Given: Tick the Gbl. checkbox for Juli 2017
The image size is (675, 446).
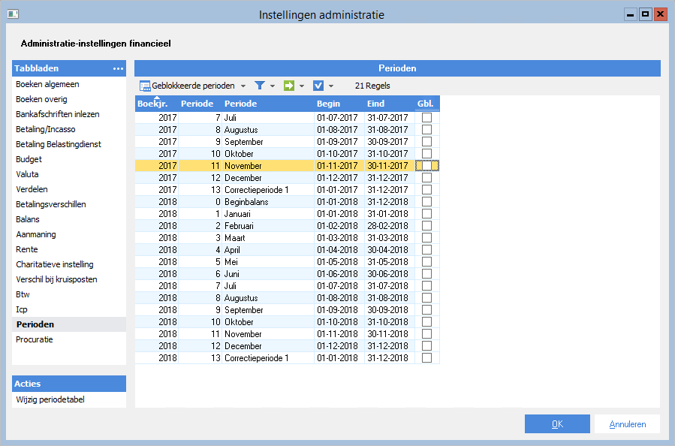Looking at the screenshot, I should tap(426, 118).
